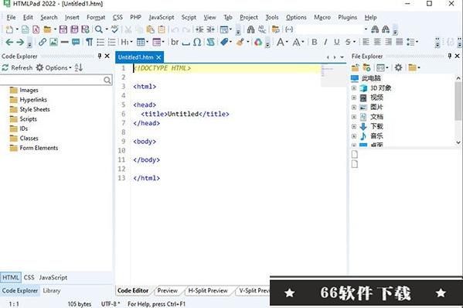The image size is (463, 308).
Task: Insert a line break with br icon
Action: [175, 42]
